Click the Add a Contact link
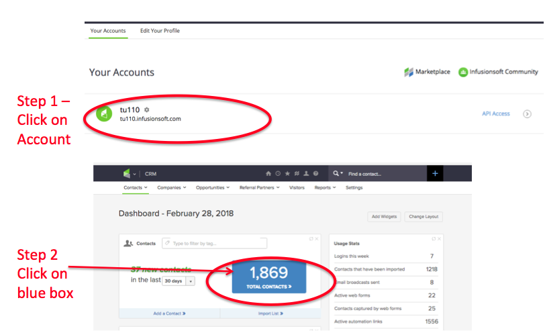 point(169,314)
